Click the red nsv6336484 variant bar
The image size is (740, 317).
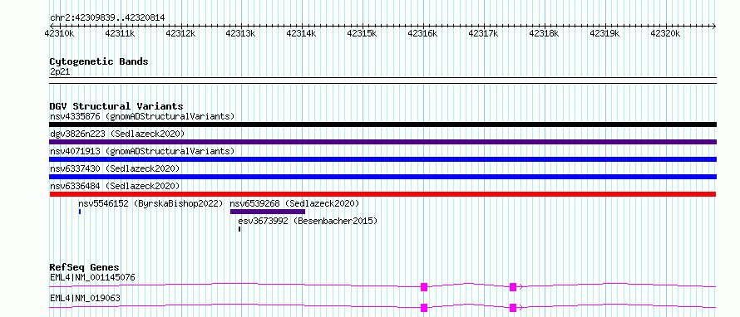pyautogui.click(x=382, y=194)
